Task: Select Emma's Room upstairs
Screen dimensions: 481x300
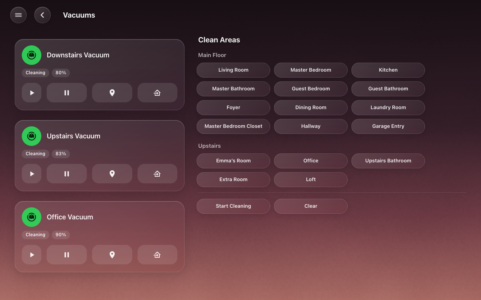Action: point(233,161)
